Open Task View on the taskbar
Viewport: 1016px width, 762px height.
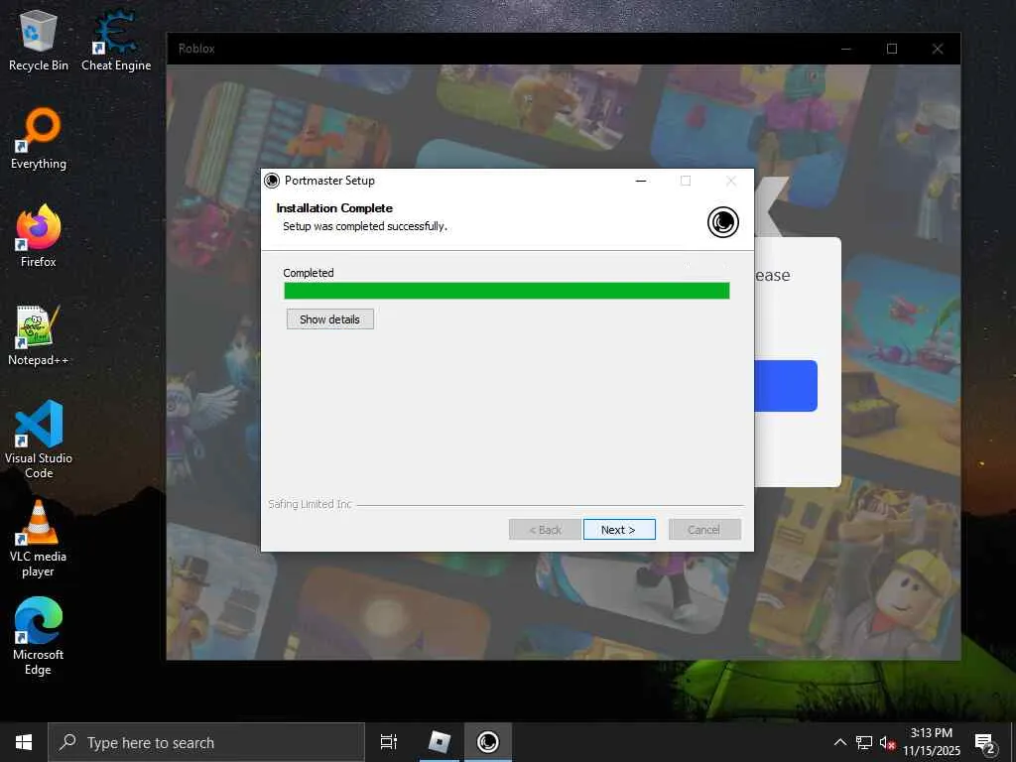(x=389, y=742)
